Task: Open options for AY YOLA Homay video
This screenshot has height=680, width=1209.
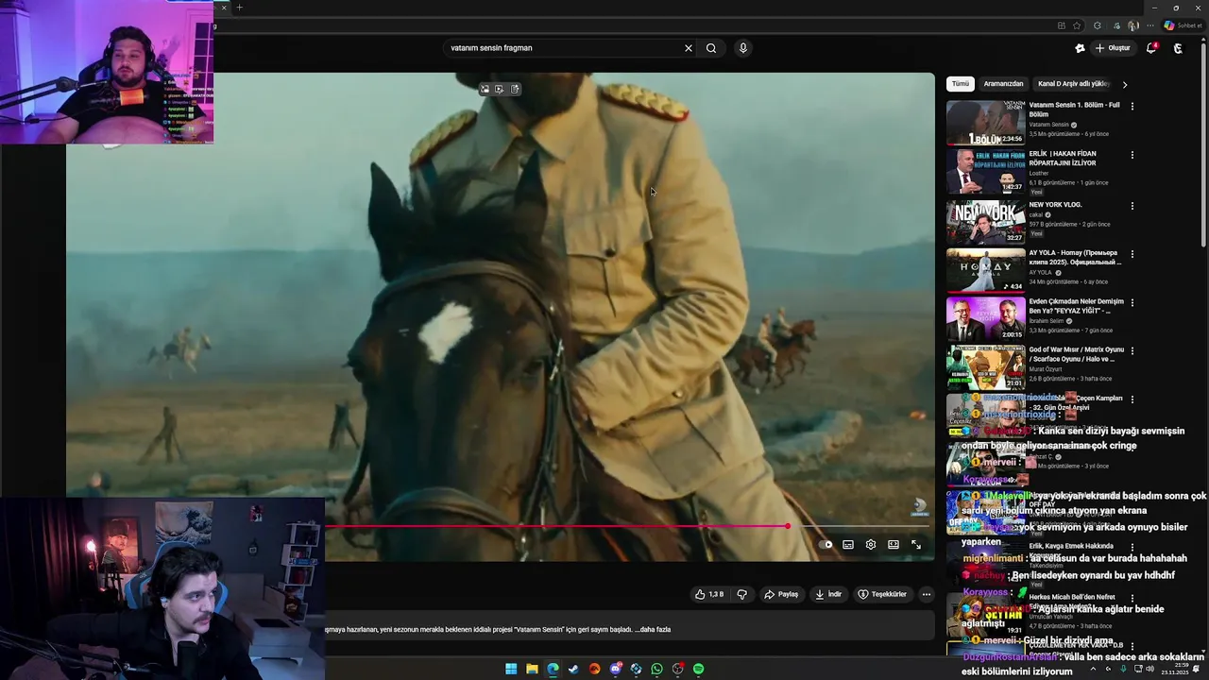Action: coord(1132,254)
